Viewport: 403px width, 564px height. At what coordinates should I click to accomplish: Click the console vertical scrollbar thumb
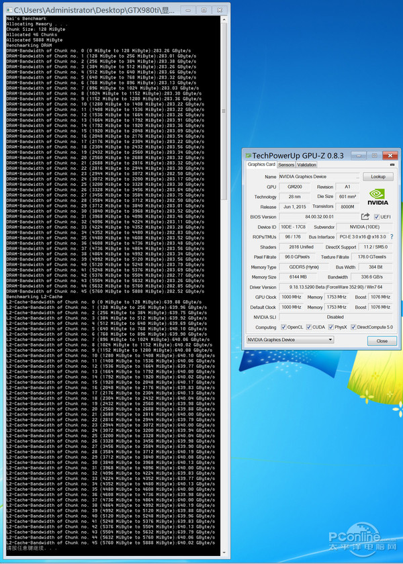click(224, 111)
